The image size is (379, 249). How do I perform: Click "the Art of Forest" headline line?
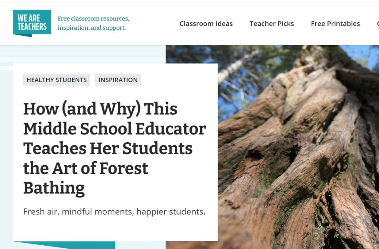[x=86, y=168]
